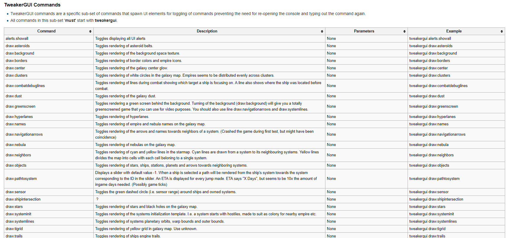Click example text 'tweakergui draw.tigrid'
Screen dimensions: 506x238
pos(427,229)
